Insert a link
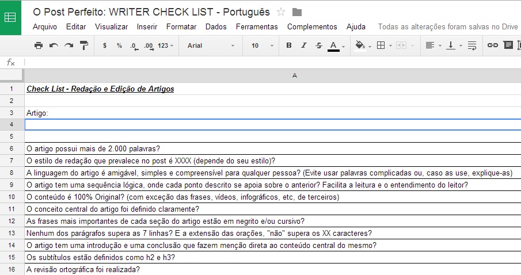The width and height of the screenshot is (521, 275). click(x=492, y=45)
